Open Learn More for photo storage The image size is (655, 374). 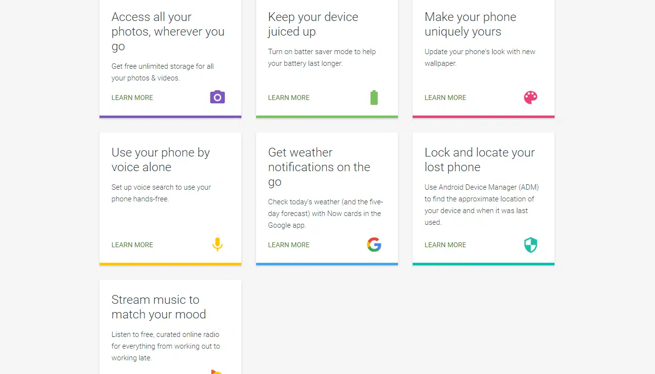(x=132, y=98)
